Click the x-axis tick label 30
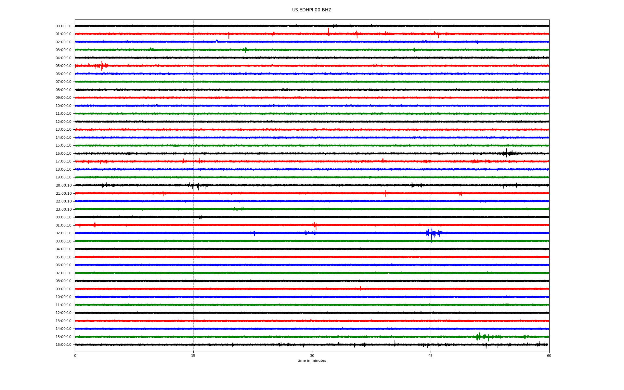 coord(312,356)
